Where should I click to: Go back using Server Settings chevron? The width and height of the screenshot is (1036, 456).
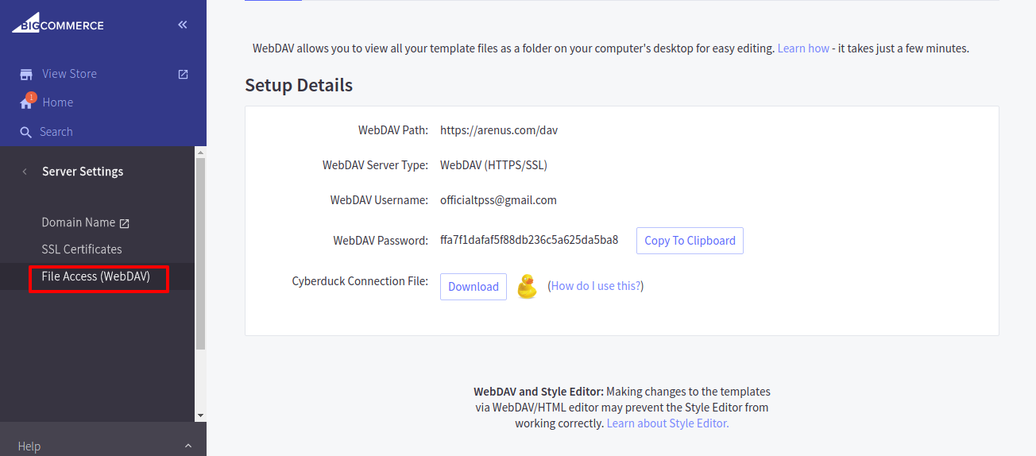click(x=25, y=172)
